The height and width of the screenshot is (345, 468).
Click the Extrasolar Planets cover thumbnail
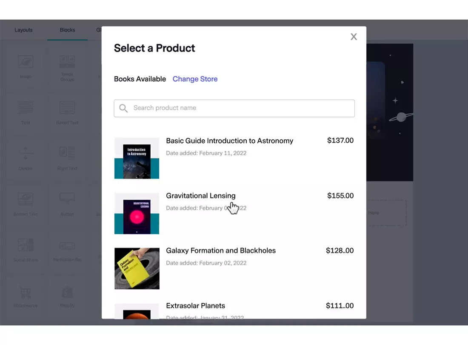coord(137,311)
